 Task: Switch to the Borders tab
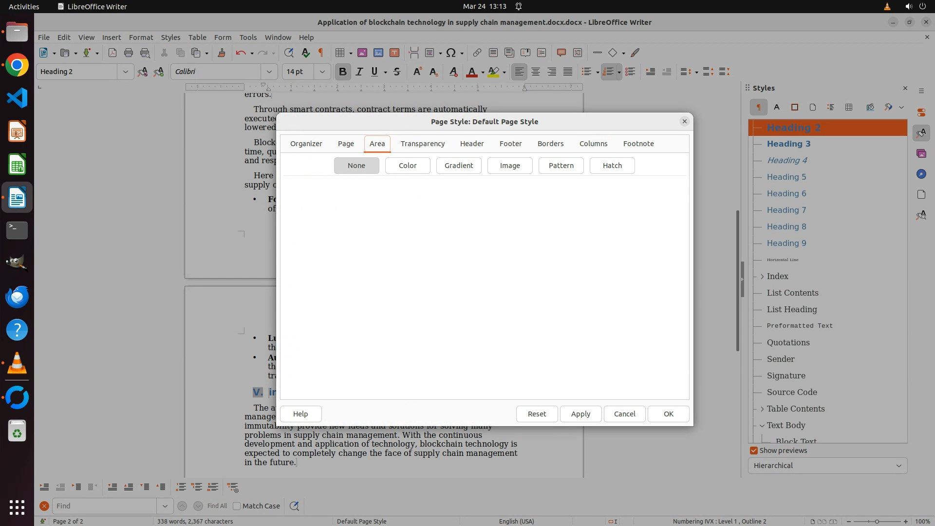click(550, 144)
